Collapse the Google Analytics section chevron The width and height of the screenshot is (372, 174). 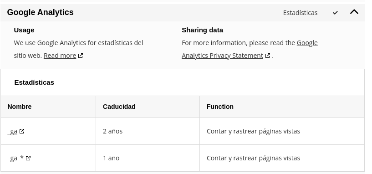[354, 12]
